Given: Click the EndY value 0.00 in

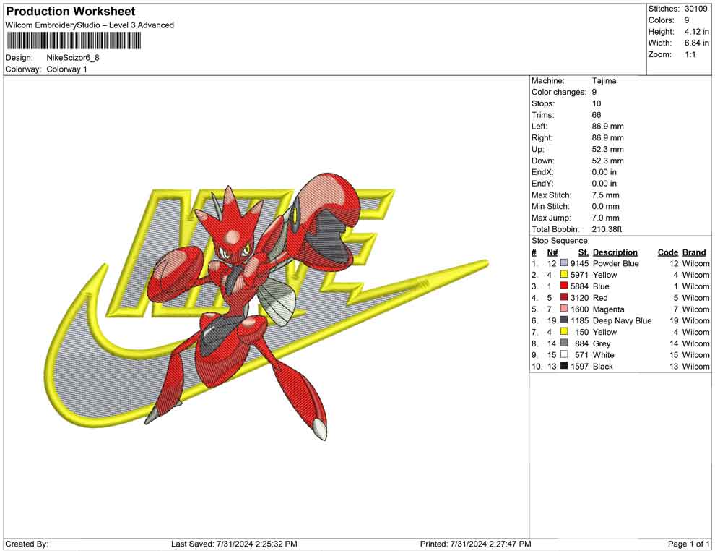Looking at the screenshot, I should tap(604, 184).
